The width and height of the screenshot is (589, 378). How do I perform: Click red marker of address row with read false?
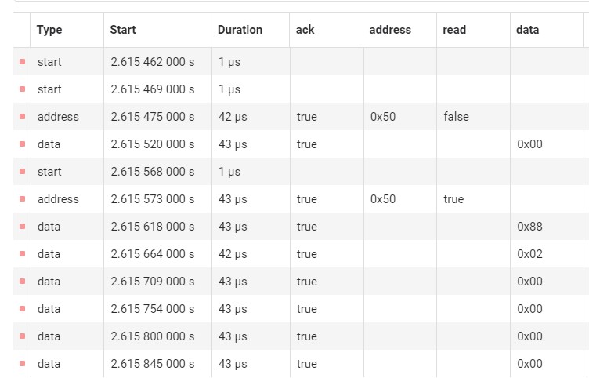pyautogui.click(x=22, y=116)
